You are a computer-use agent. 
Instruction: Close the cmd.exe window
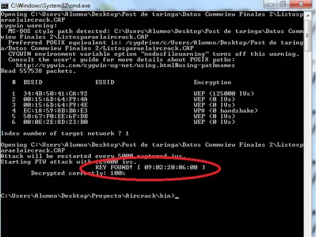[x=301, y=4]
